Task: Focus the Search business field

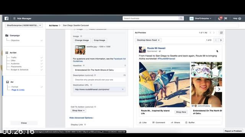Action: [151, 18]
